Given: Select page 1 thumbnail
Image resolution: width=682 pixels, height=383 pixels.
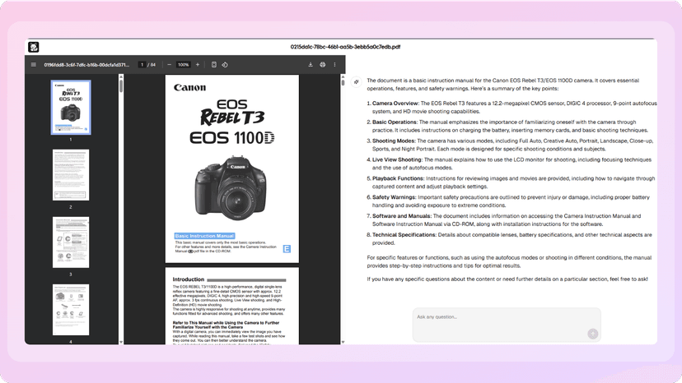Looking at the screenshot, I should (71, 107).
